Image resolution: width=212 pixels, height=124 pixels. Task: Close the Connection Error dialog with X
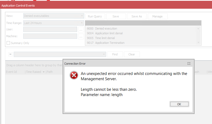[189, 64]
